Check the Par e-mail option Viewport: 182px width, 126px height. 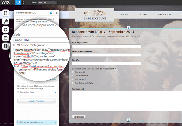click(x=73, y=72)
